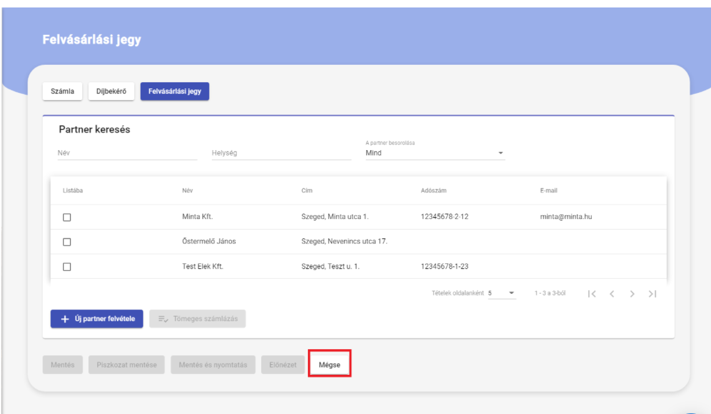The width and height of the screenshot is (711, 414).
Task: Click address Szeged, Minta utca 1.
Action: 335,217
